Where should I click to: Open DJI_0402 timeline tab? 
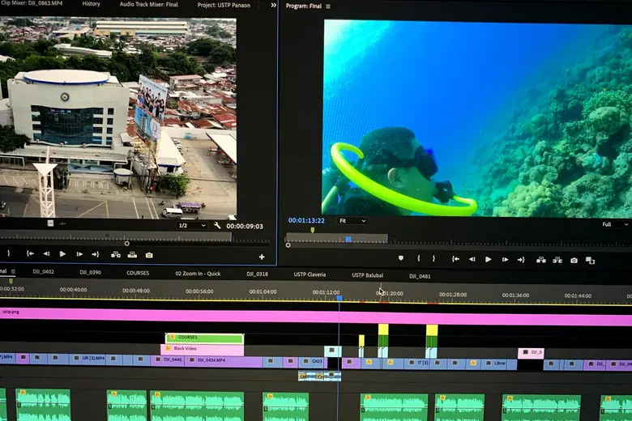[43, 271]
